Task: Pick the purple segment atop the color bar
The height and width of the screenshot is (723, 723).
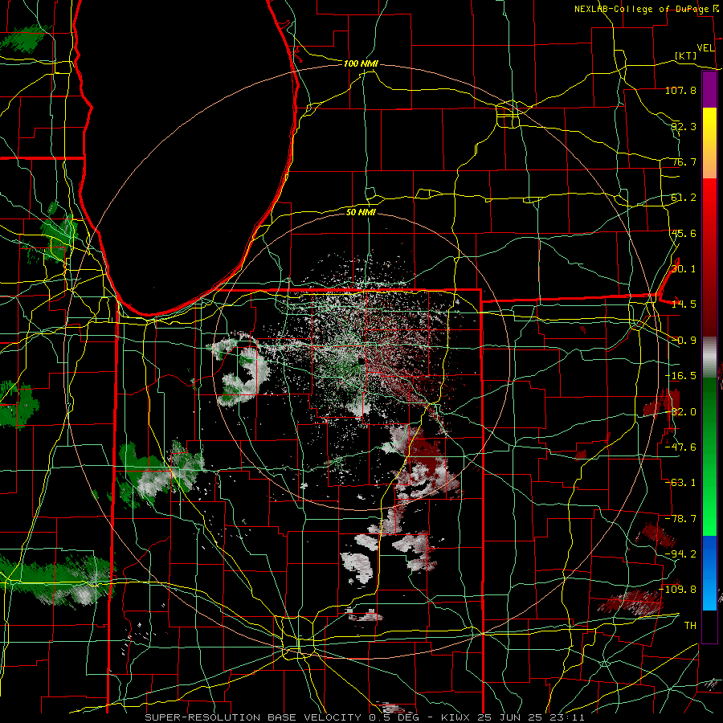Action: pos(709,89)
